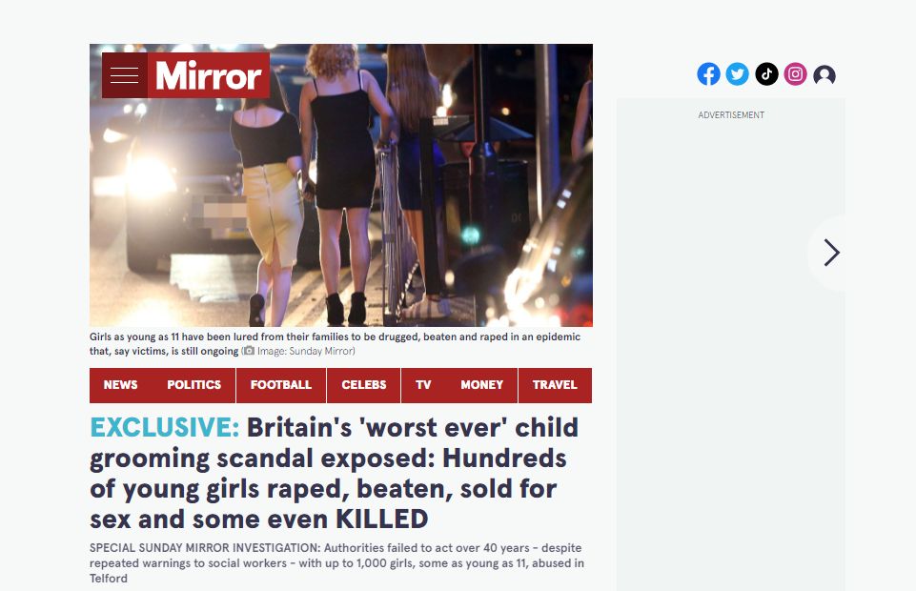Image resolution: width=916 pixels, height=591 pixels.
Task: Open the TV section
Action: 423,385
